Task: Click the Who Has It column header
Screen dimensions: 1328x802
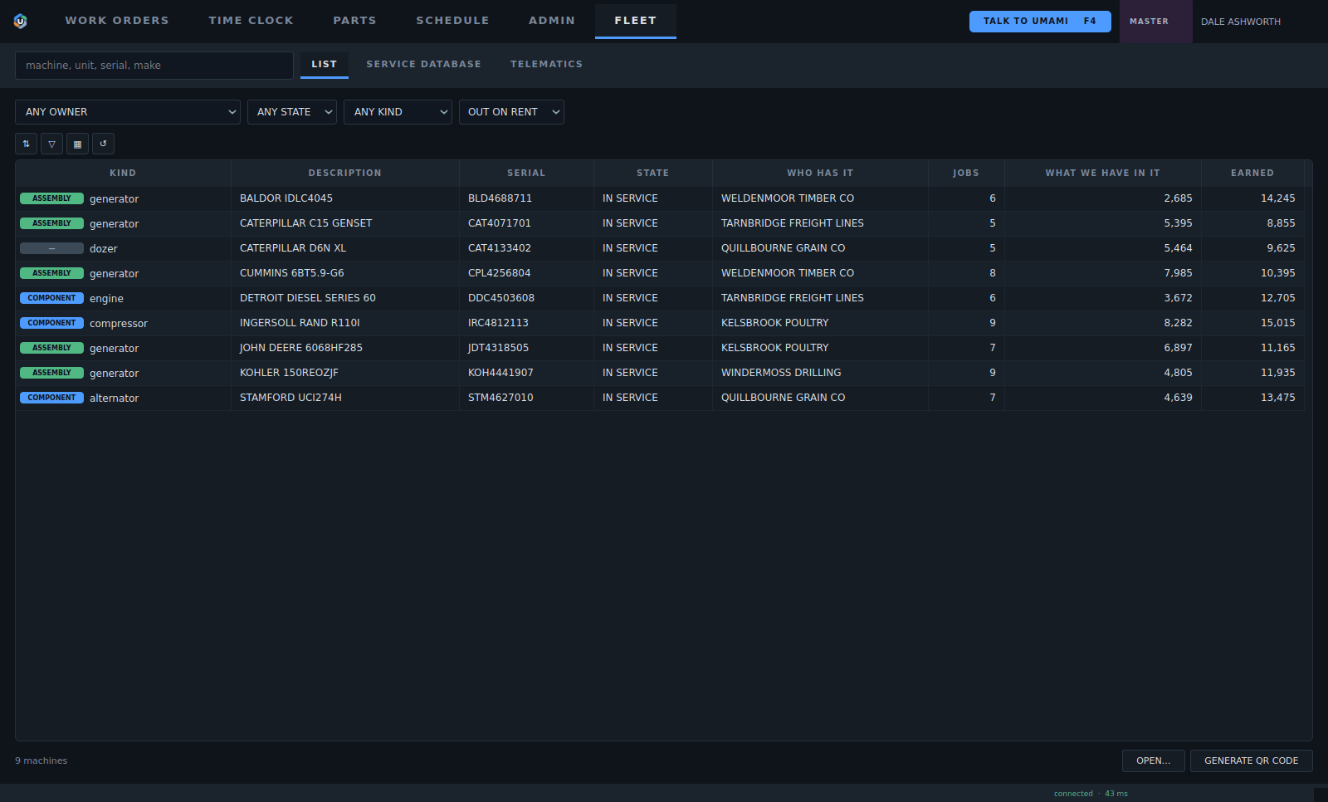Action: tap(820, 173)
